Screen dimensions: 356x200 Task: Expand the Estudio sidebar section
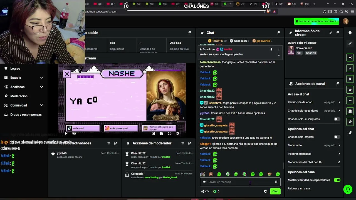(41, 78)
